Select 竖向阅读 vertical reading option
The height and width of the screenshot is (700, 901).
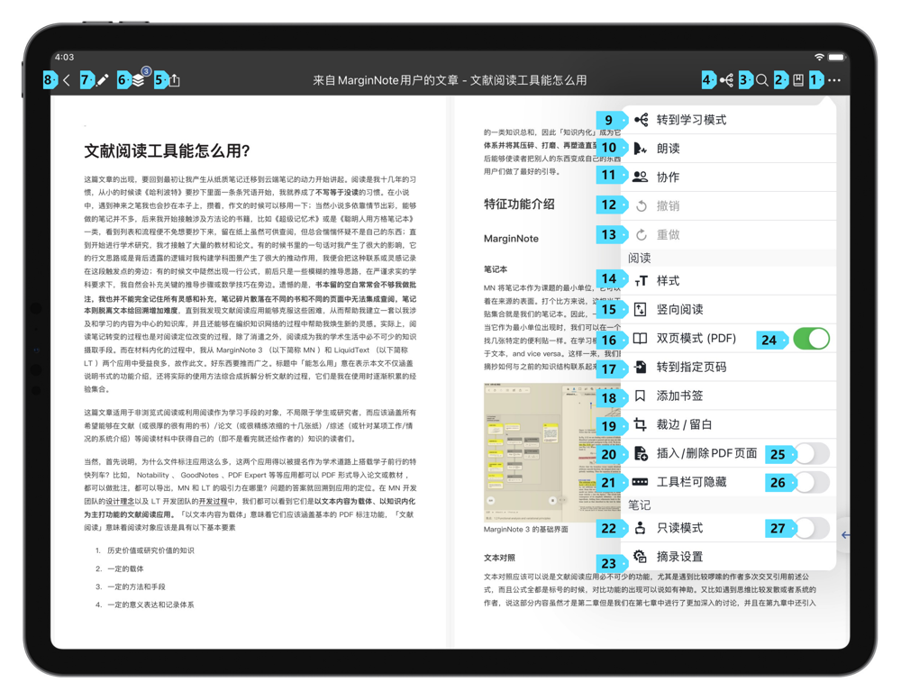tap(679, 310)
